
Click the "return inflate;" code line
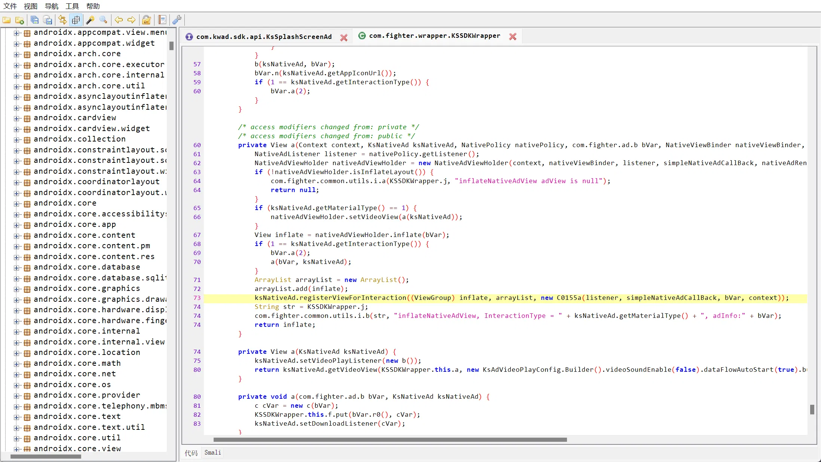coord(285,325)
